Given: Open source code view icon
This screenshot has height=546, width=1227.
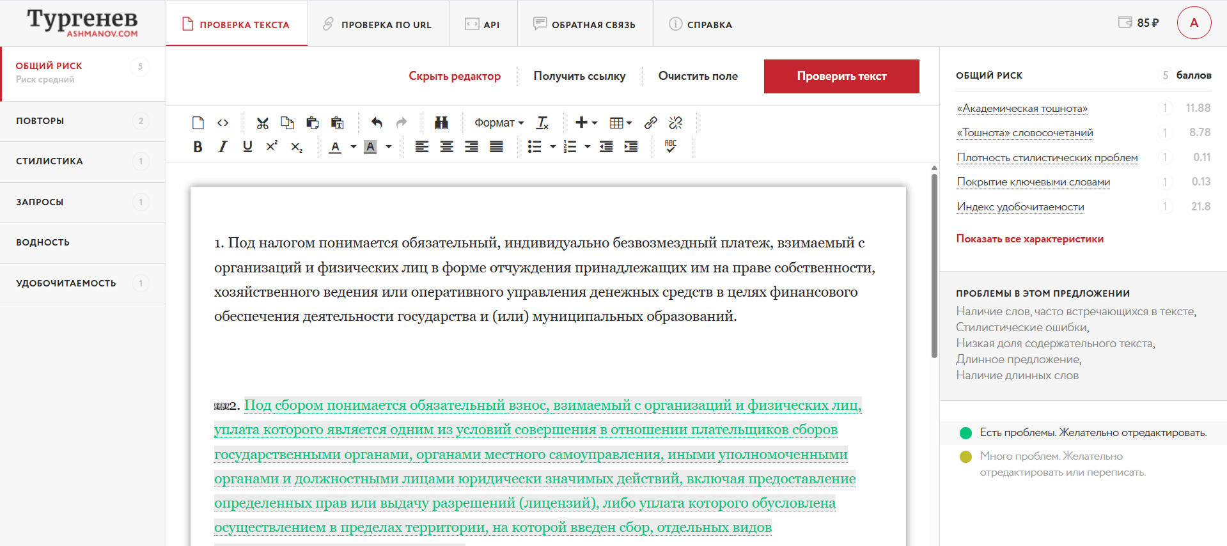Looking at the screenshot, I should (223, 123).
